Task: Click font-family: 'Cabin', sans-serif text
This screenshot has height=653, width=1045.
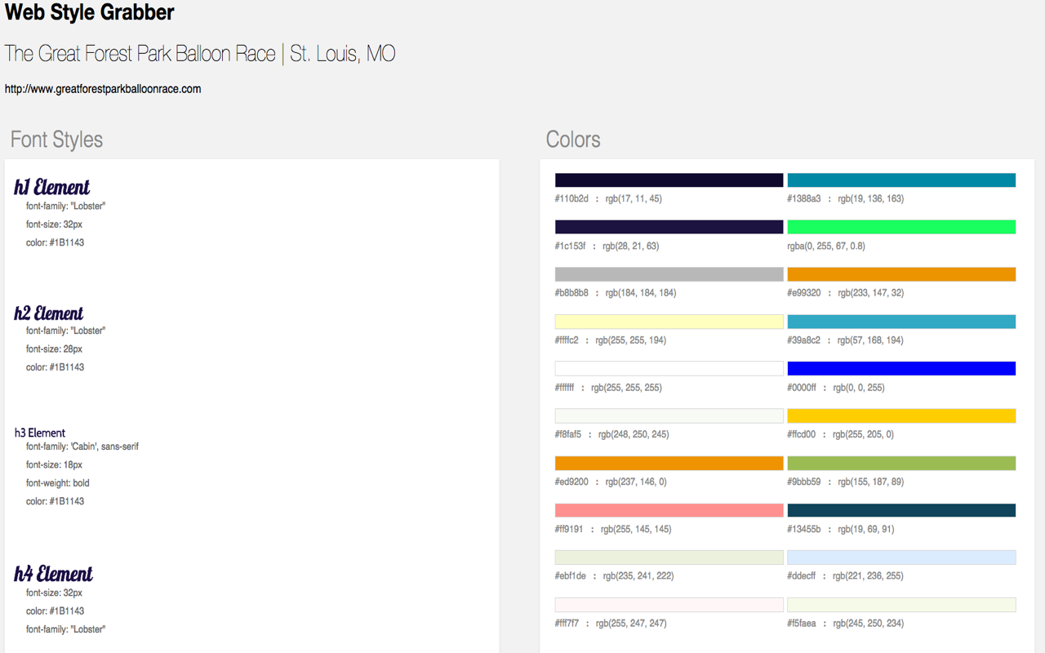Action: click(82, 446)
